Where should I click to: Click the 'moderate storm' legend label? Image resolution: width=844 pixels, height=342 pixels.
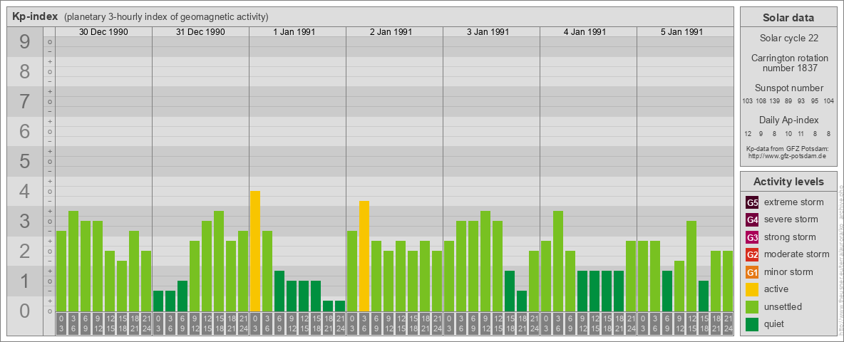(797, 254)
